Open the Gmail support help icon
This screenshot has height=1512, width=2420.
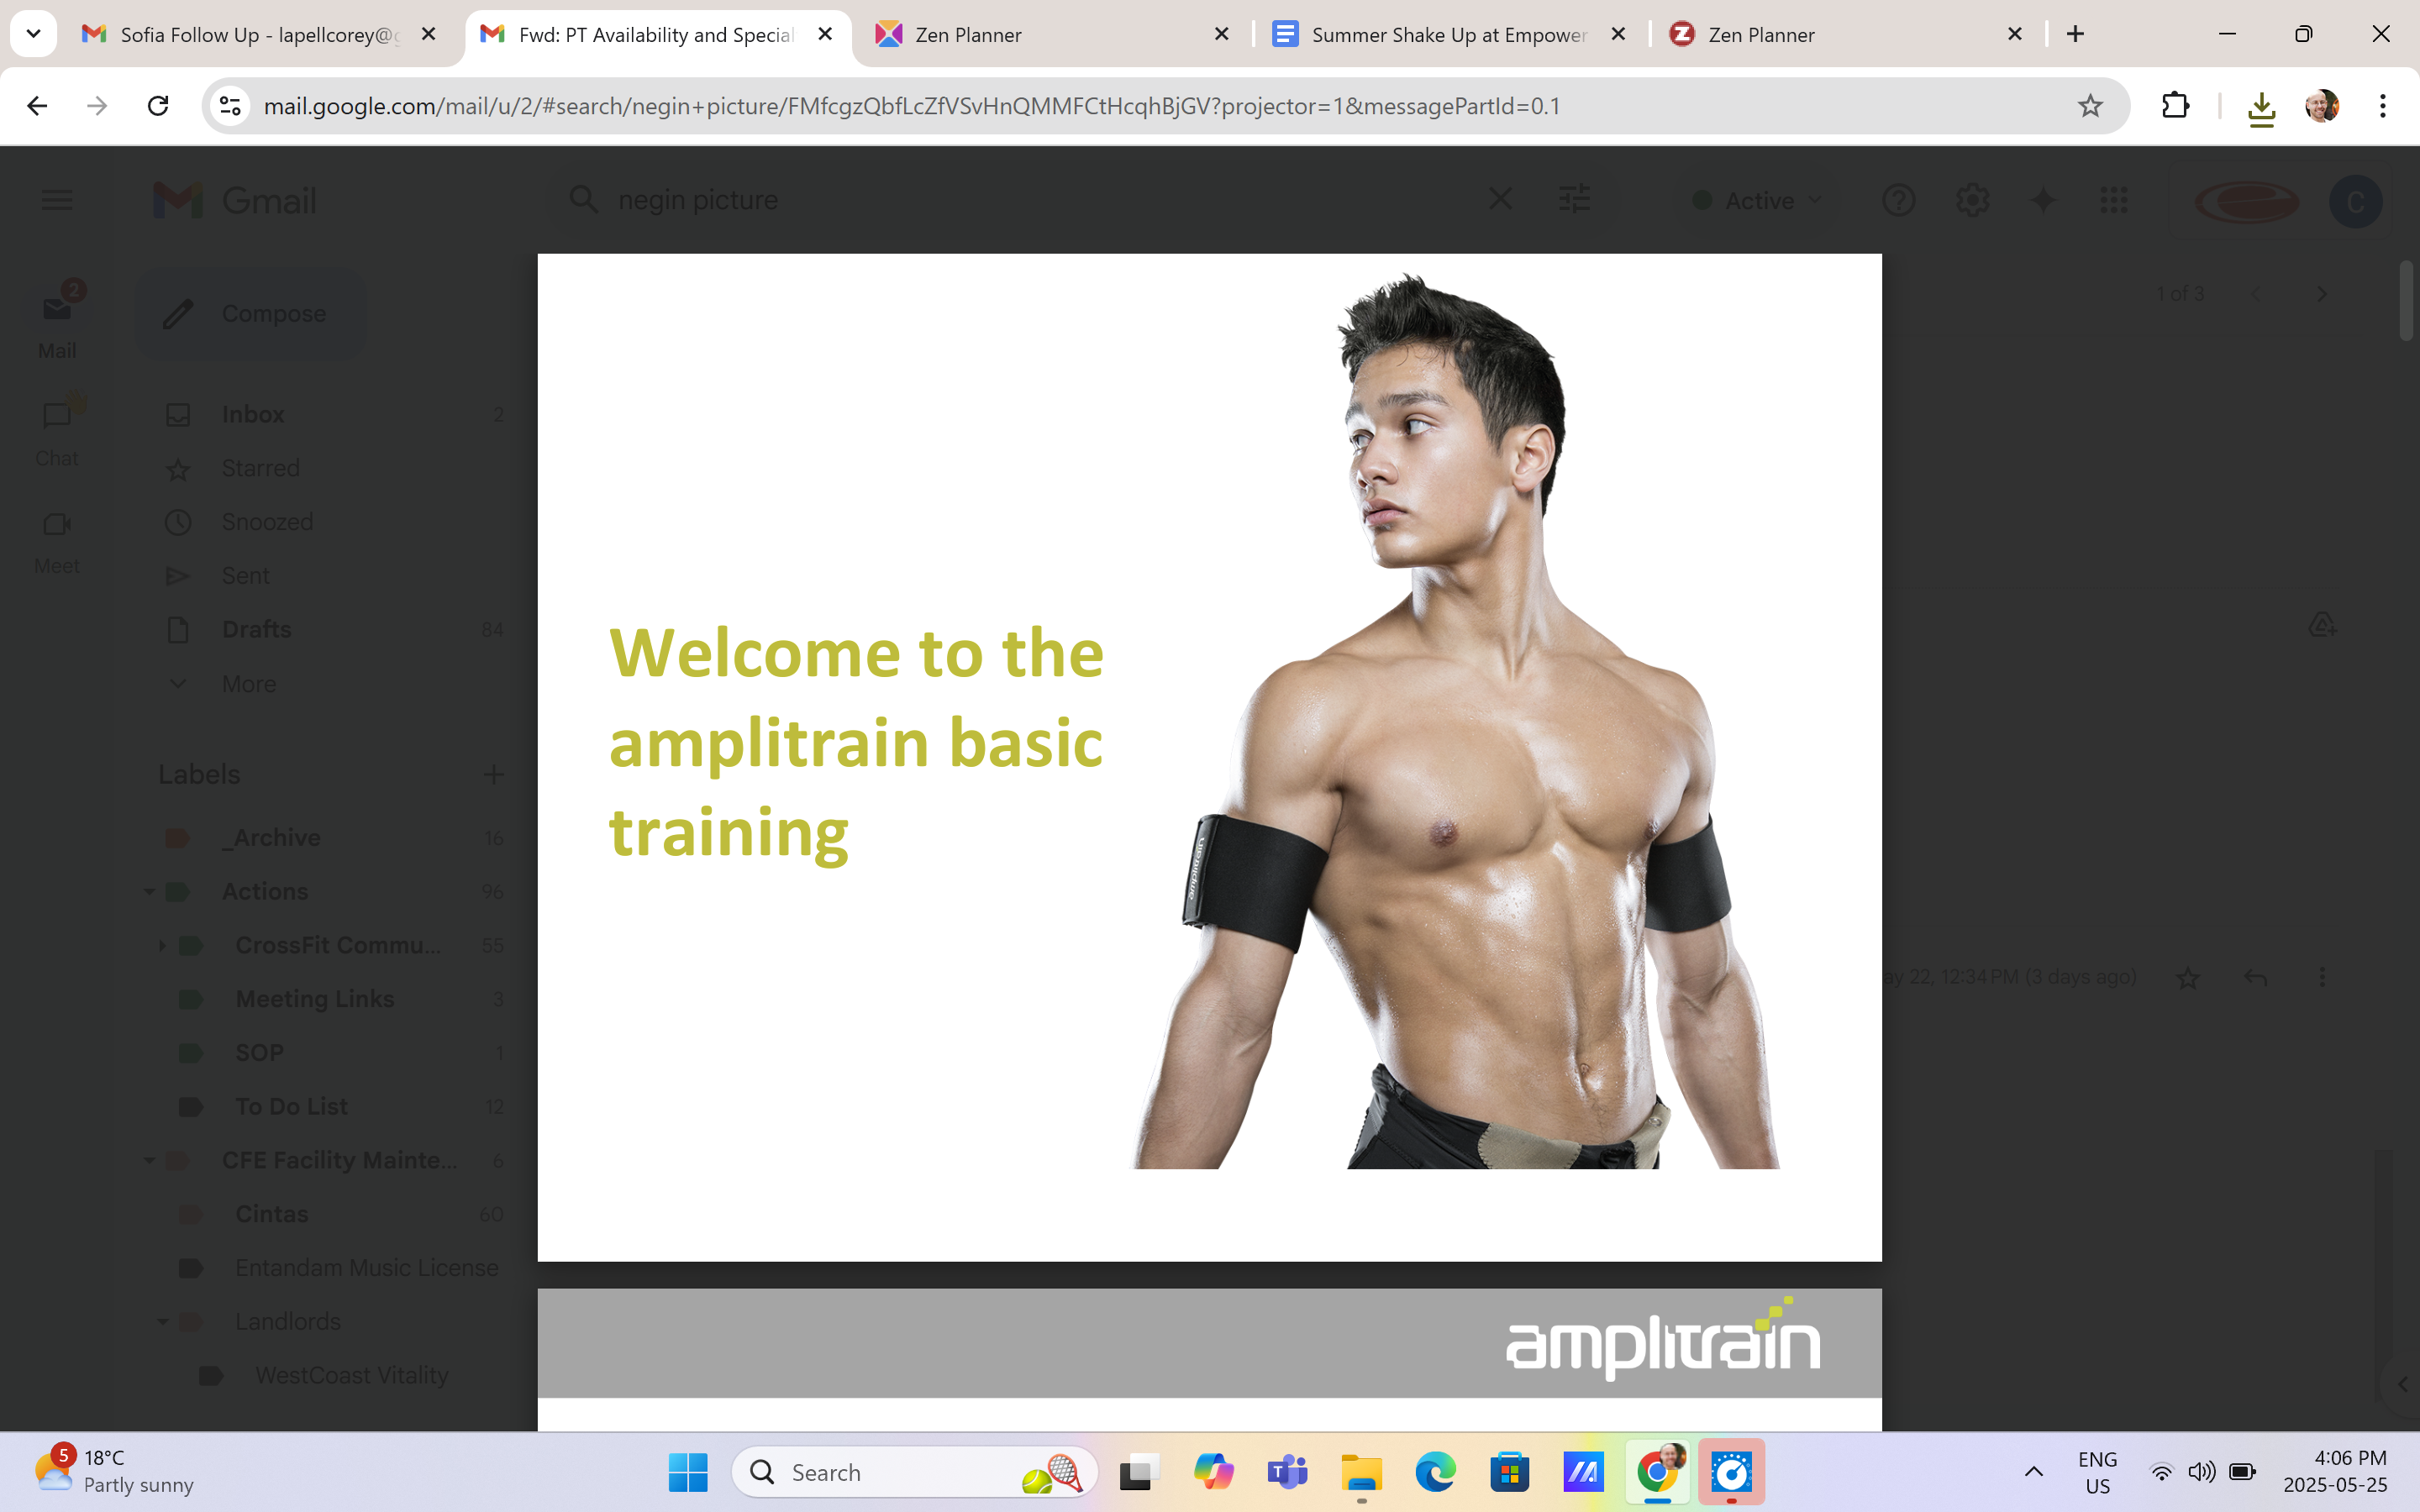tap(1898, 200)
